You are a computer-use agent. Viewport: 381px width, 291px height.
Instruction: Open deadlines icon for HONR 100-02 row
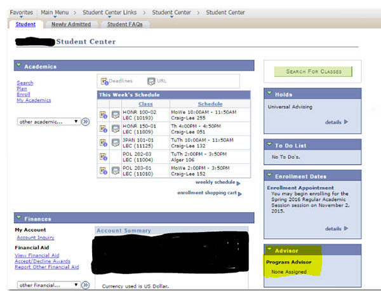tap(104, 115)
